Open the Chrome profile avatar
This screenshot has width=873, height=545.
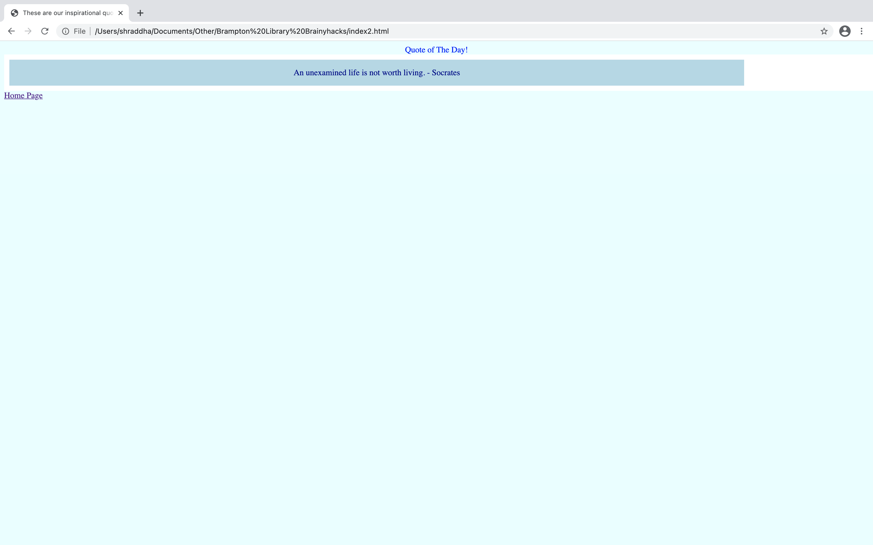tap(845, 31)
